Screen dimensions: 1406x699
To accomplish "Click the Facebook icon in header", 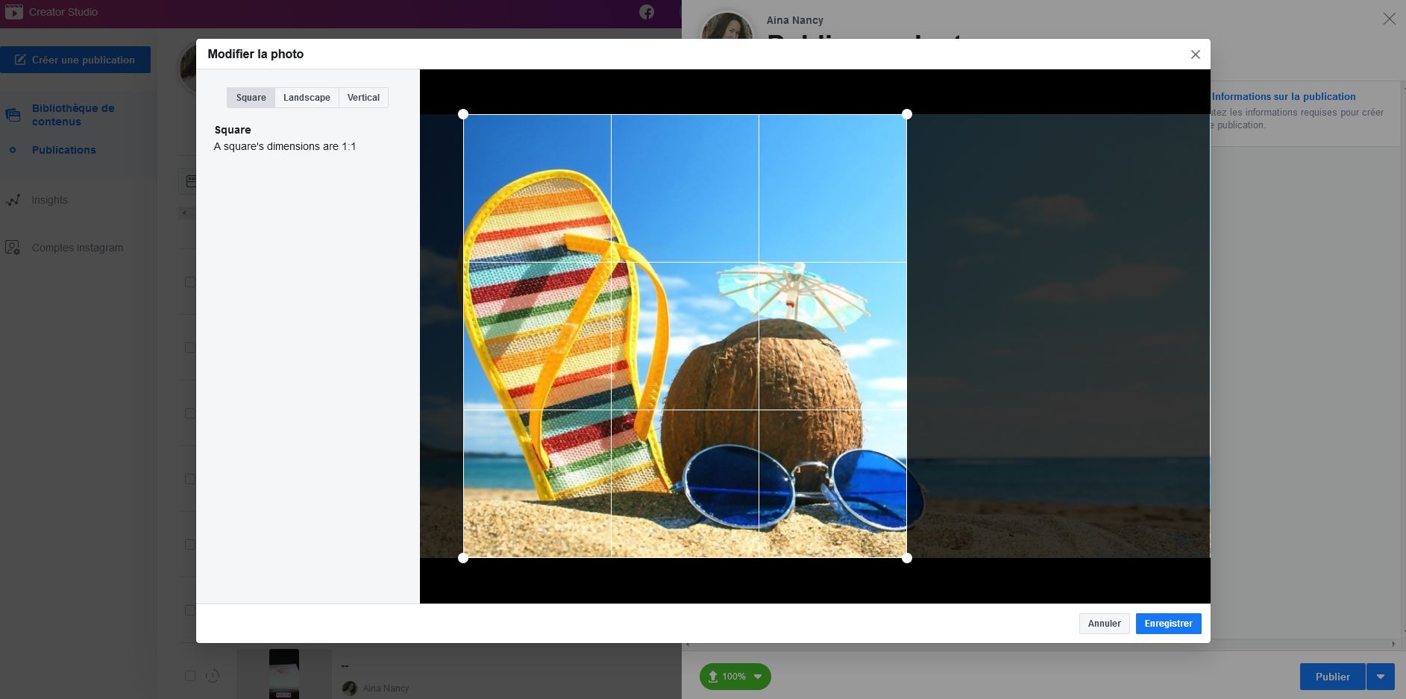I will [647, 12].
